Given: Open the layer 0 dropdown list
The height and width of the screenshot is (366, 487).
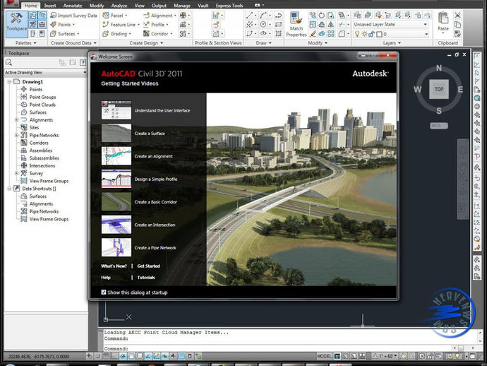Looking at the screenshot, I should coord(426,34).
